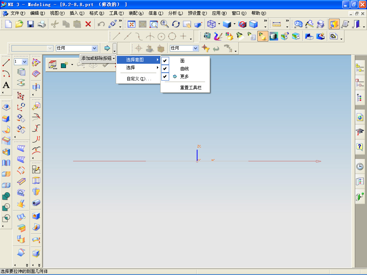Screen dimensions: 367x275
Task: Open the first 任何 filter dropdown
Action: coord(94,48)
